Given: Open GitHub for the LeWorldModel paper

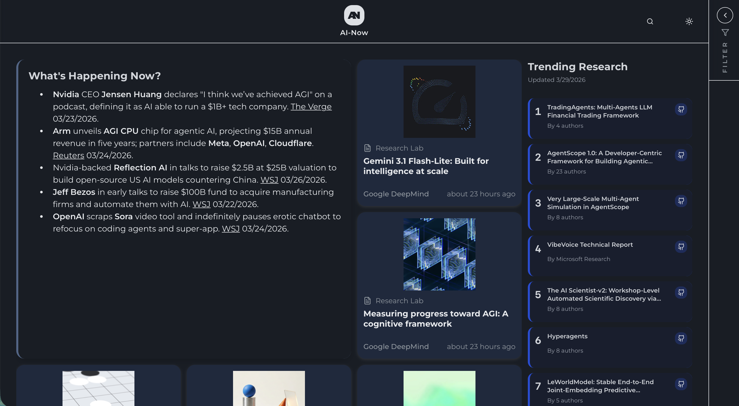Looking at the screenshot, I should pyautogui.click(x=681, y=384).
